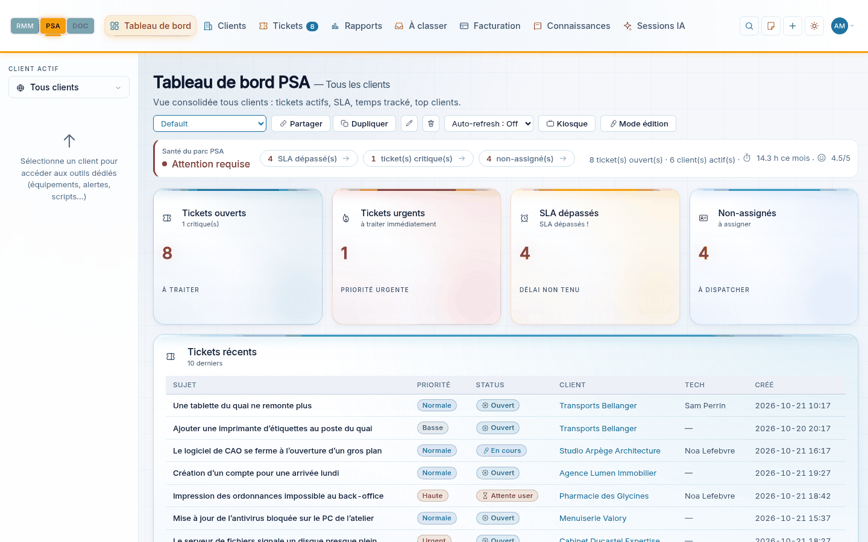Screen dimensions: 868x542
Task: Click the search magnifier icon
Action: coord(749,26)
